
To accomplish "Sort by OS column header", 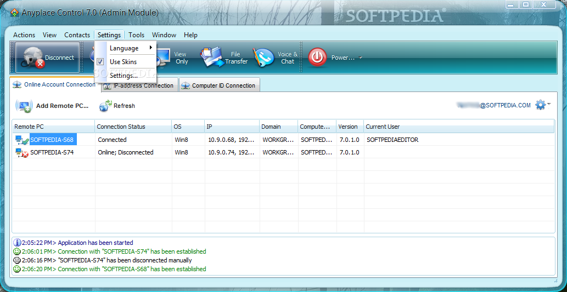I will coord(188,127).
